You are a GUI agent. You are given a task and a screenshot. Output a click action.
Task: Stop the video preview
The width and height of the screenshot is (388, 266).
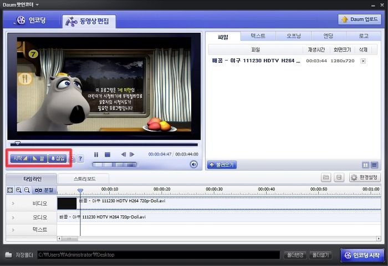pyautogui.click(x=108, y=154)
